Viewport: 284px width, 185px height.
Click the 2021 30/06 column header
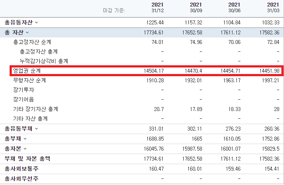point(234,7)
